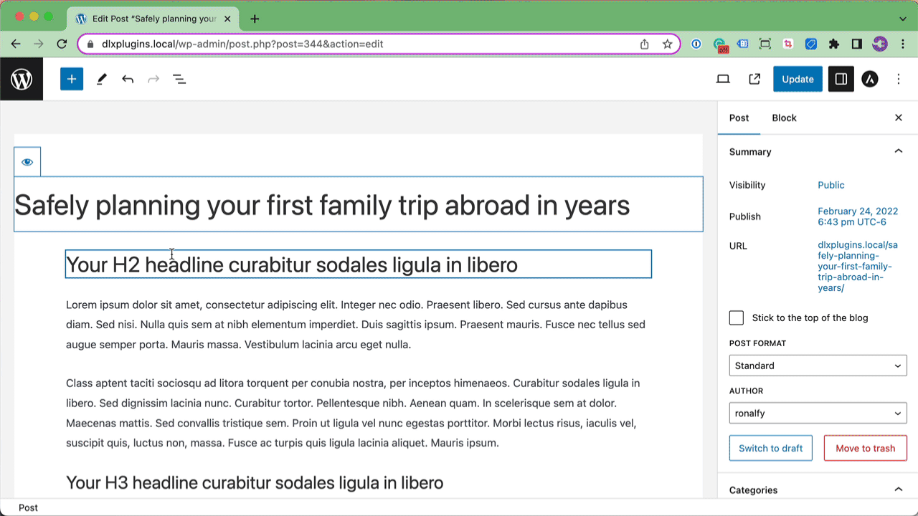The image size is (918, 516).
Task: Click the Update button
Action: [x=798, y=79]
